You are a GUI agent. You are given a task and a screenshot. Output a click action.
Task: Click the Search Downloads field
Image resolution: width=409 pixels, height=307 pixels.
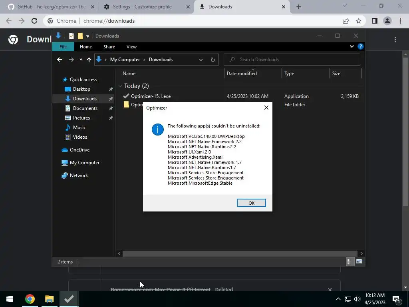click(x=292, y=60)
